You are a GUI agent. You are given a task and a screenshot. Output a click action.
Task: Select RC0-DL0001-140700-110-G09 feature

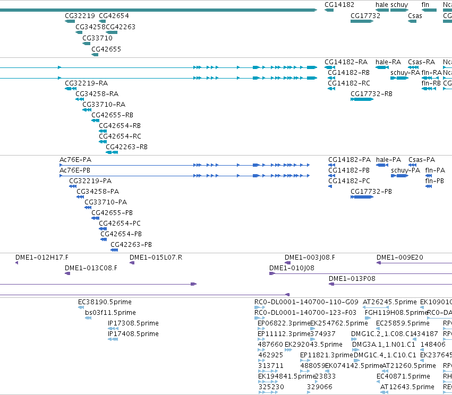coord(306,302)
